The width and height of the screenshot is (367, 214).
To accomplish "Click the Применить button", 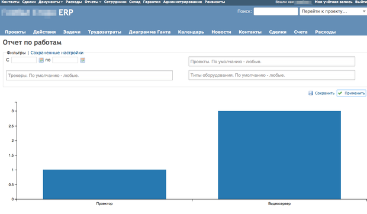I will [352, 93].
